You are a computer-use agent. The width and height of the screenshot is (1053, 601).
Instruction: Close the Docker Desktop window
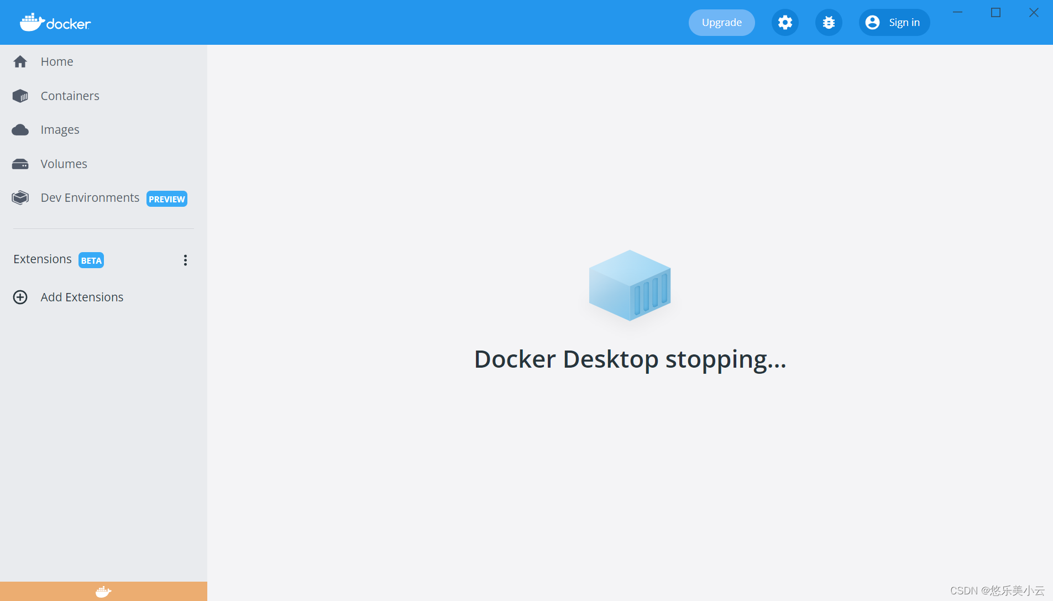1034,12
